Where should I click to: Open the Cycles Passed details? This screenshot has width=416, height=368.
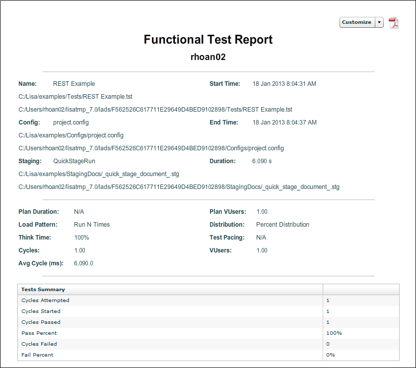click(40, 322)
